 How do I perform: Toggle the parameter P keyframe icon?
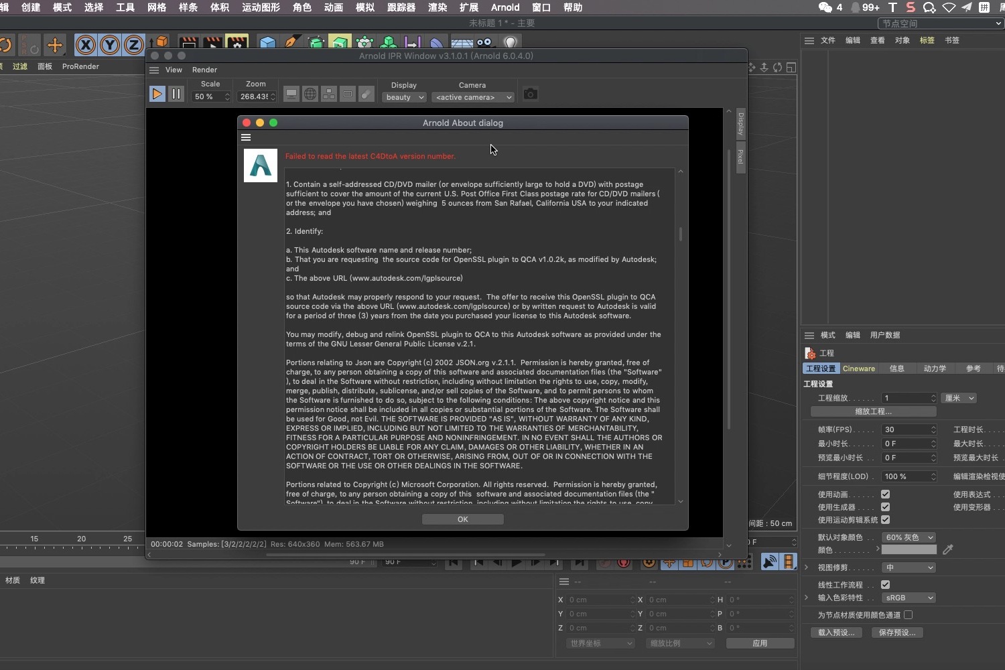pyautogui.click(x=726, y=563)
